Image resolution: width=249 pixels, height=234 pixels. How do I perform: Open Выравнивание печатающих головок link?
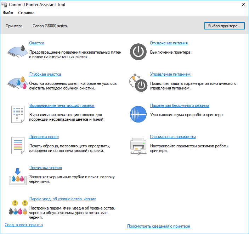point(62,105)
